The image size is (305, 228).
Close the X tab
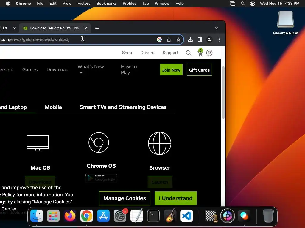(15, 28)
